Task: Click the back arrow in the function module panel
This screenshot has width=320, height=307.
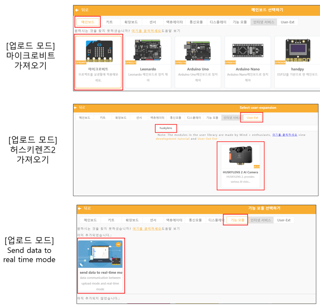Action: click(80, 208)
